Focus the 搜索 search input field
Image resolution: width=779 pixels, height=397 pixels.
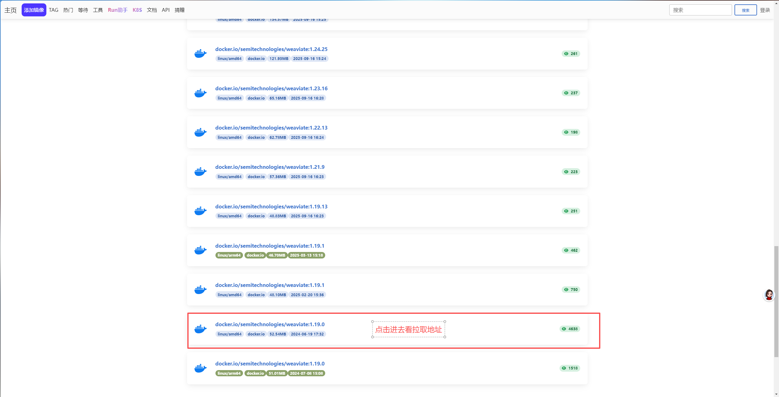click(x=700, y=10)
